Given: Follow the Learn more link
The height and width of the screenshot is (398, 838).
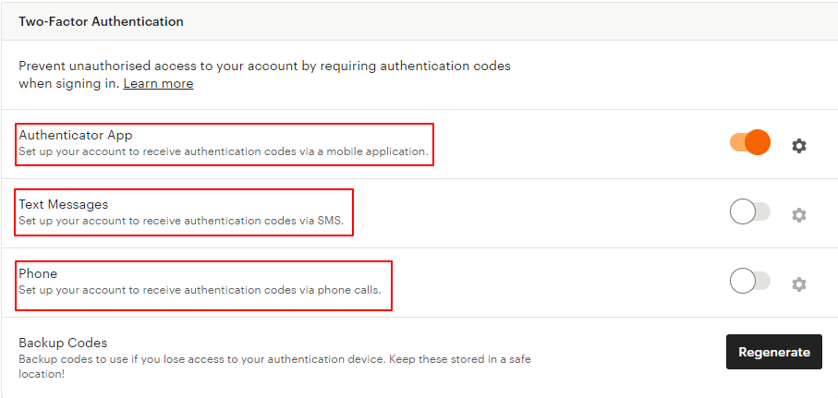Looking at the screenshot, I should coord(158,84).
